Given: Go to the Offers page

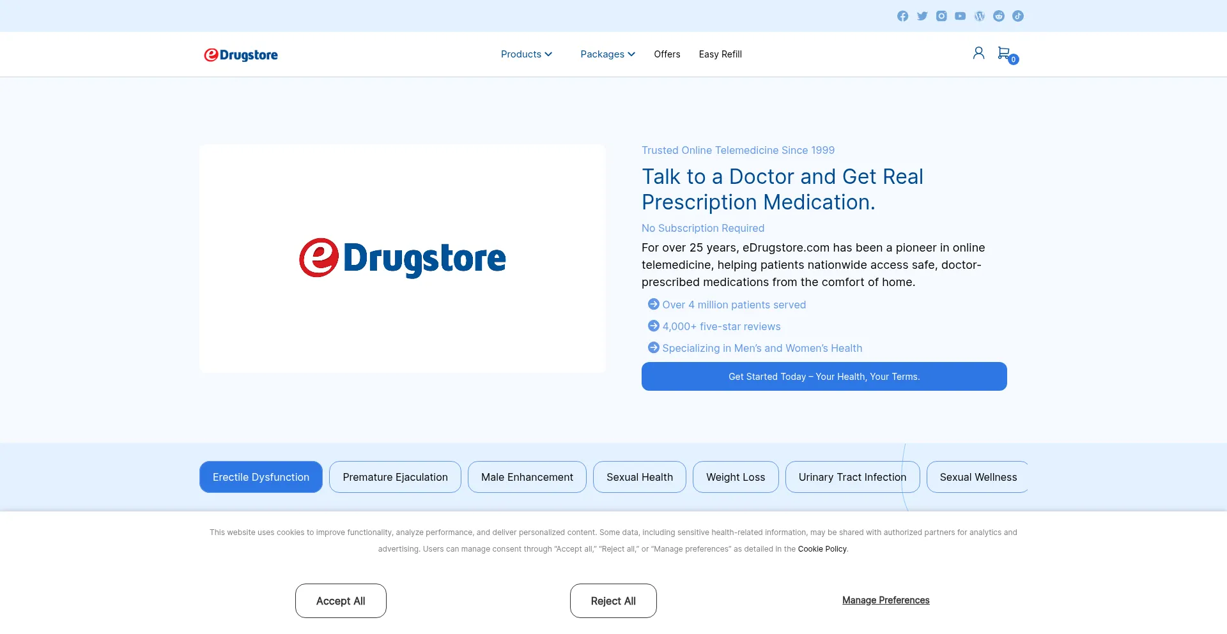Looking at the screenshot, I should click(x=667, y=54).
